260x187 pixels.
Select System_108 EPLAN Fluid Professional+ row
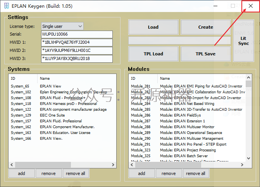[62, 98]
